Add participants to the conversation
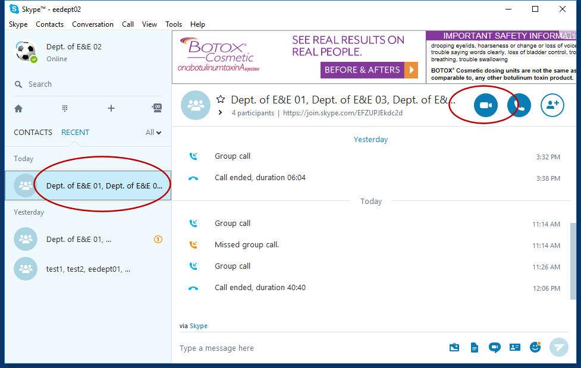Image resolution: width=581 pixels, height=368 pixels. (x=552, y=105)
